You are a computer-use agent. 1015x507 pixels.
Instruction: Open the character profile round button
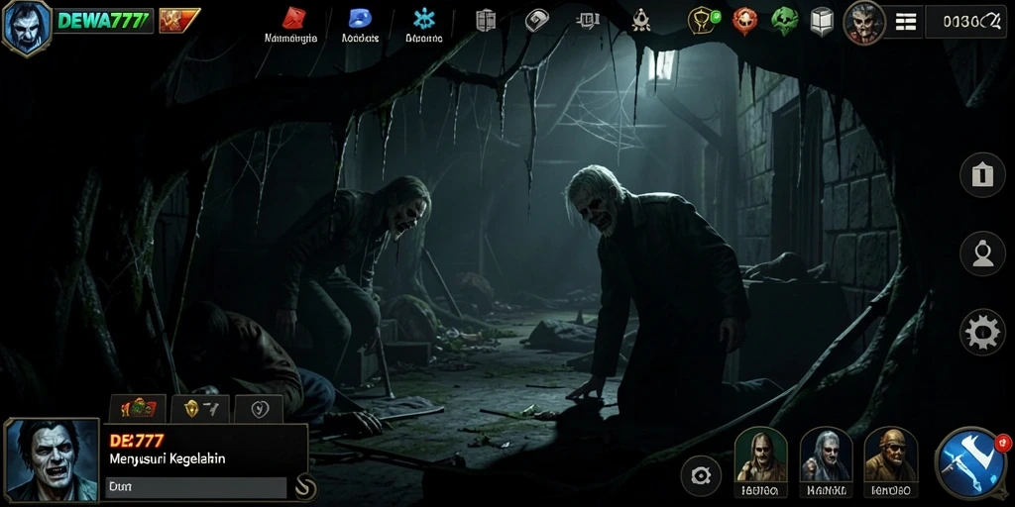click(x=982, y=253)
